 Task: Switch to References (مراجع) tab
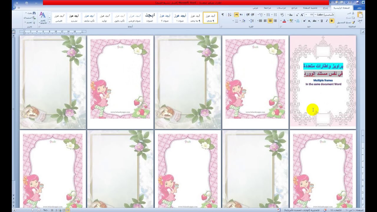(295, 8)
